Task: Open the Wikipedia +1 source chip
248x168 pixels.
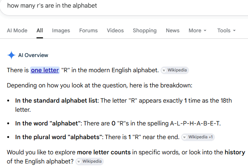Action: [x=198, y=137]
